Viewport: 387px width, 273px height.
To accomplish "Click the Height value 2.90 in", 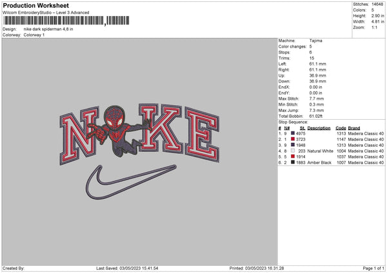I will (x=377, y=15).
